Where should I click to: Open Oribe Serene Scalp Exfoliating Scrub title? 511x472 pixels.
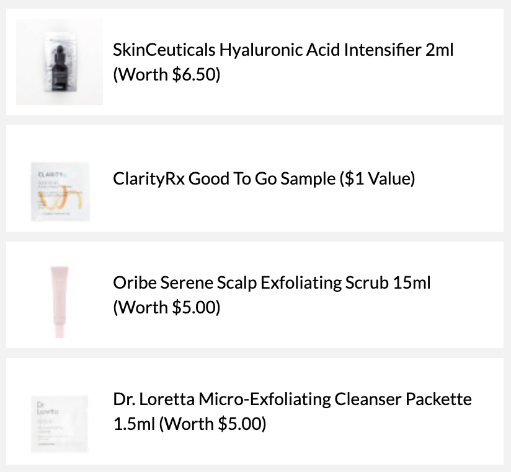(272, 282)
